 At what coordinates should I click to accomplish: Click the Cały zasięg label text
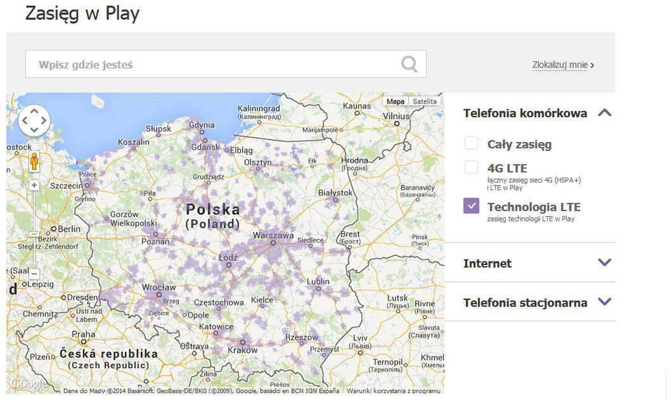coord(519,145)
